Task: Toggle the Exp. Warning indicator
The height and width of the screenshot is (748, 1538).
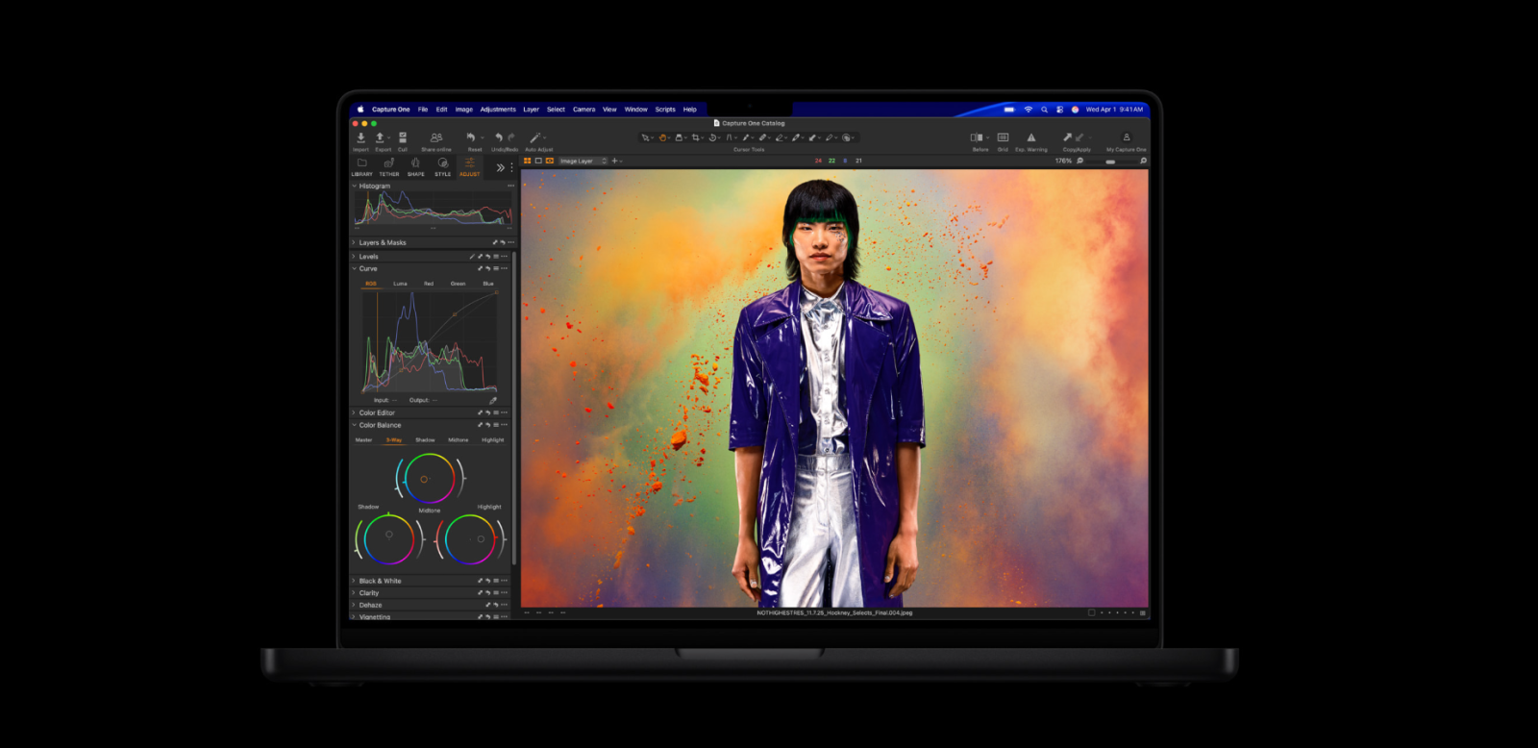Action: pyautogui.click(x=1031, y=138)
